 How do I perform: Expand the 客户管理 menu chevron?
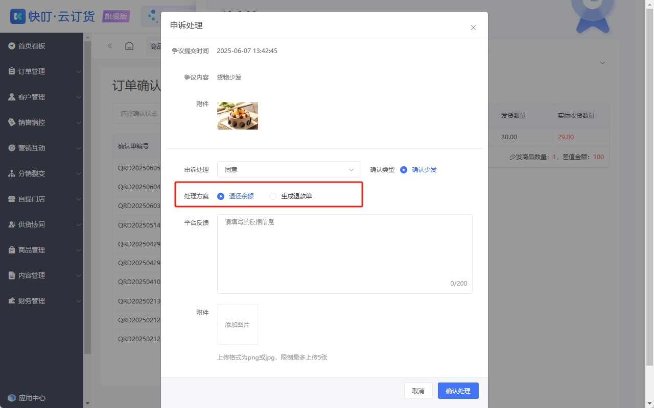79,97
